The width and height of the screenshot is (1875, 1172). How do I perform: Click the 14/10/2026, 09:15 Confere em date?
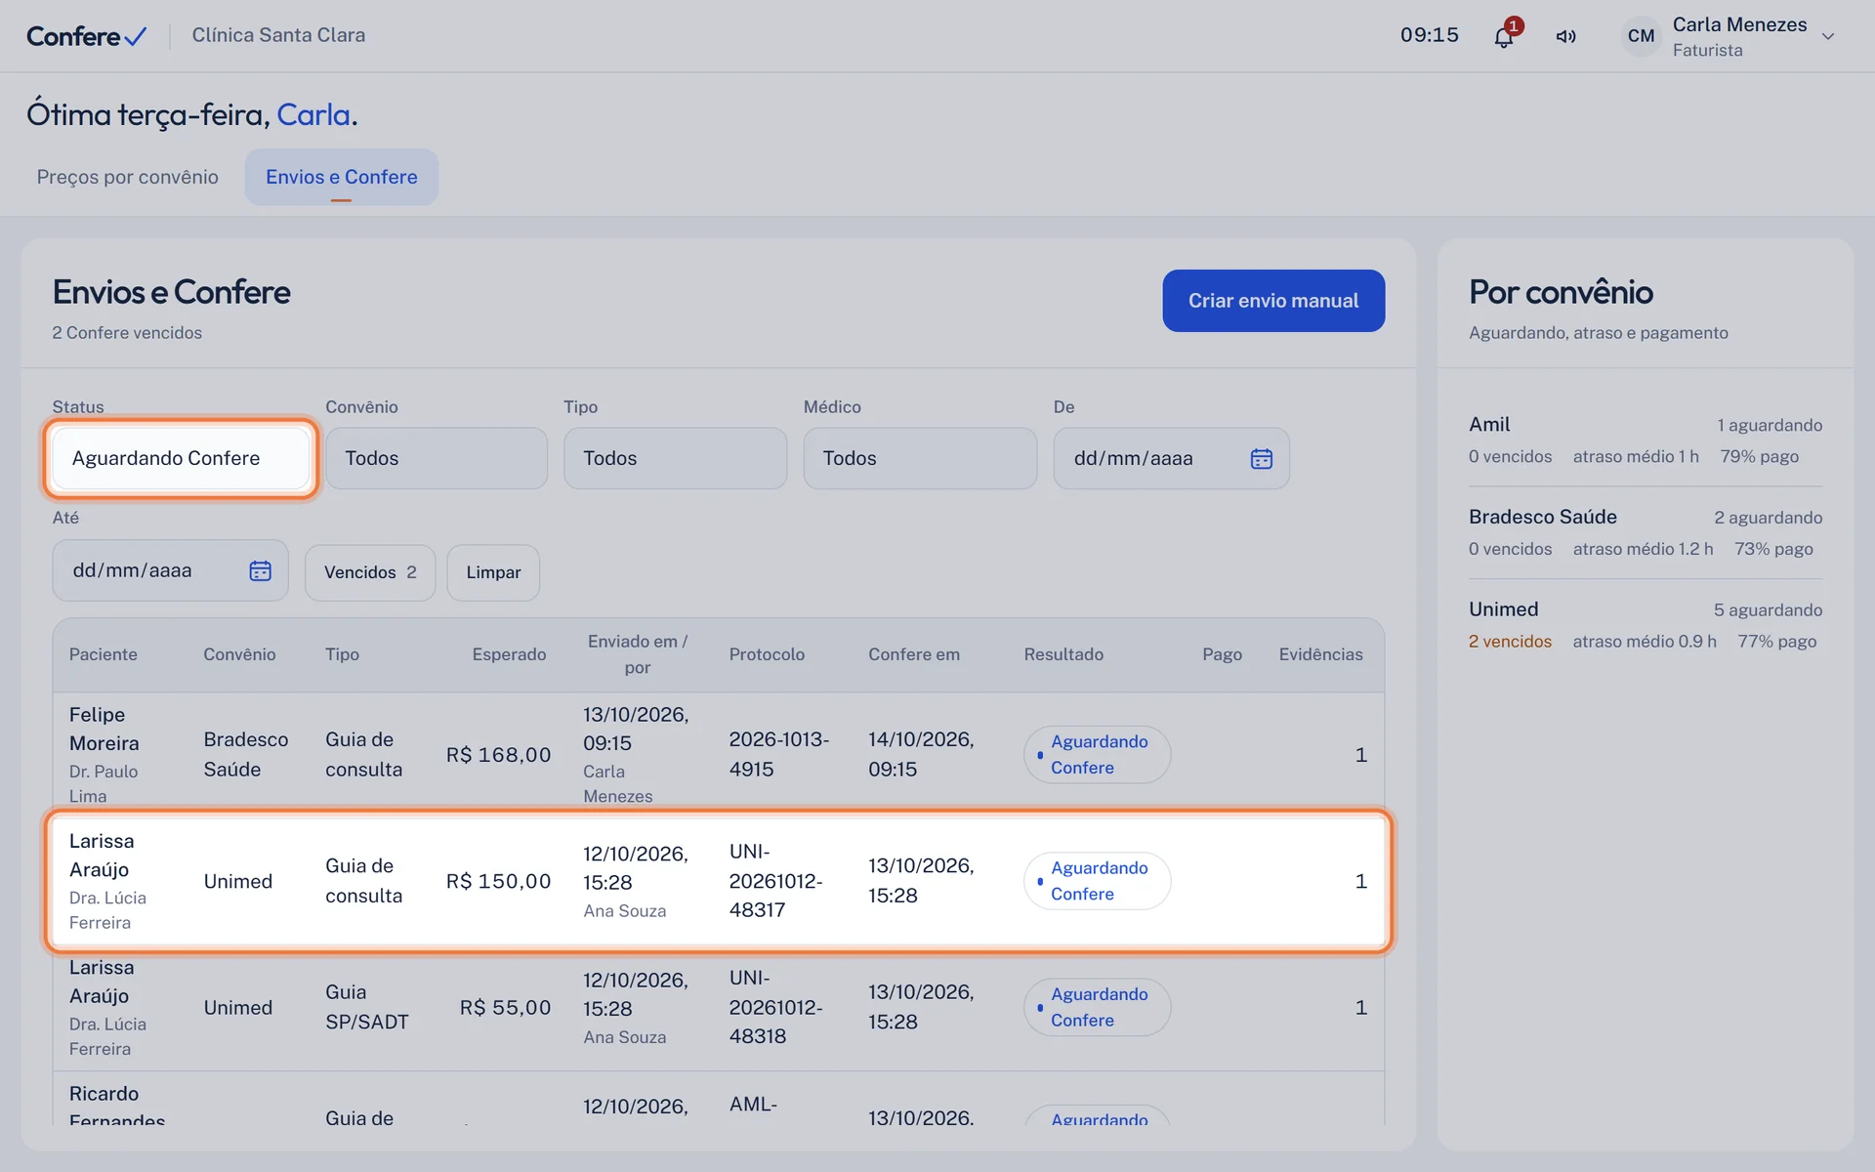click(921, 754)
